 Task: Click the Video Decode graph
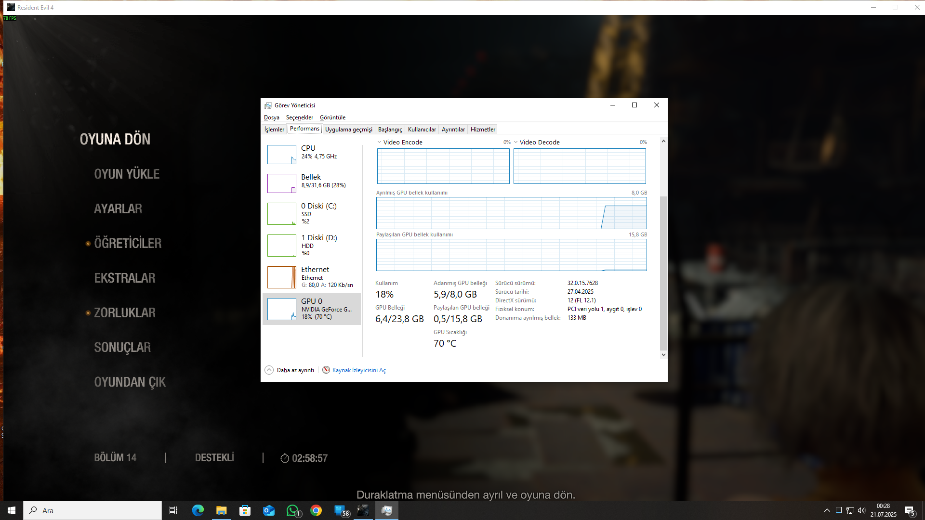[x=580, y=166]
